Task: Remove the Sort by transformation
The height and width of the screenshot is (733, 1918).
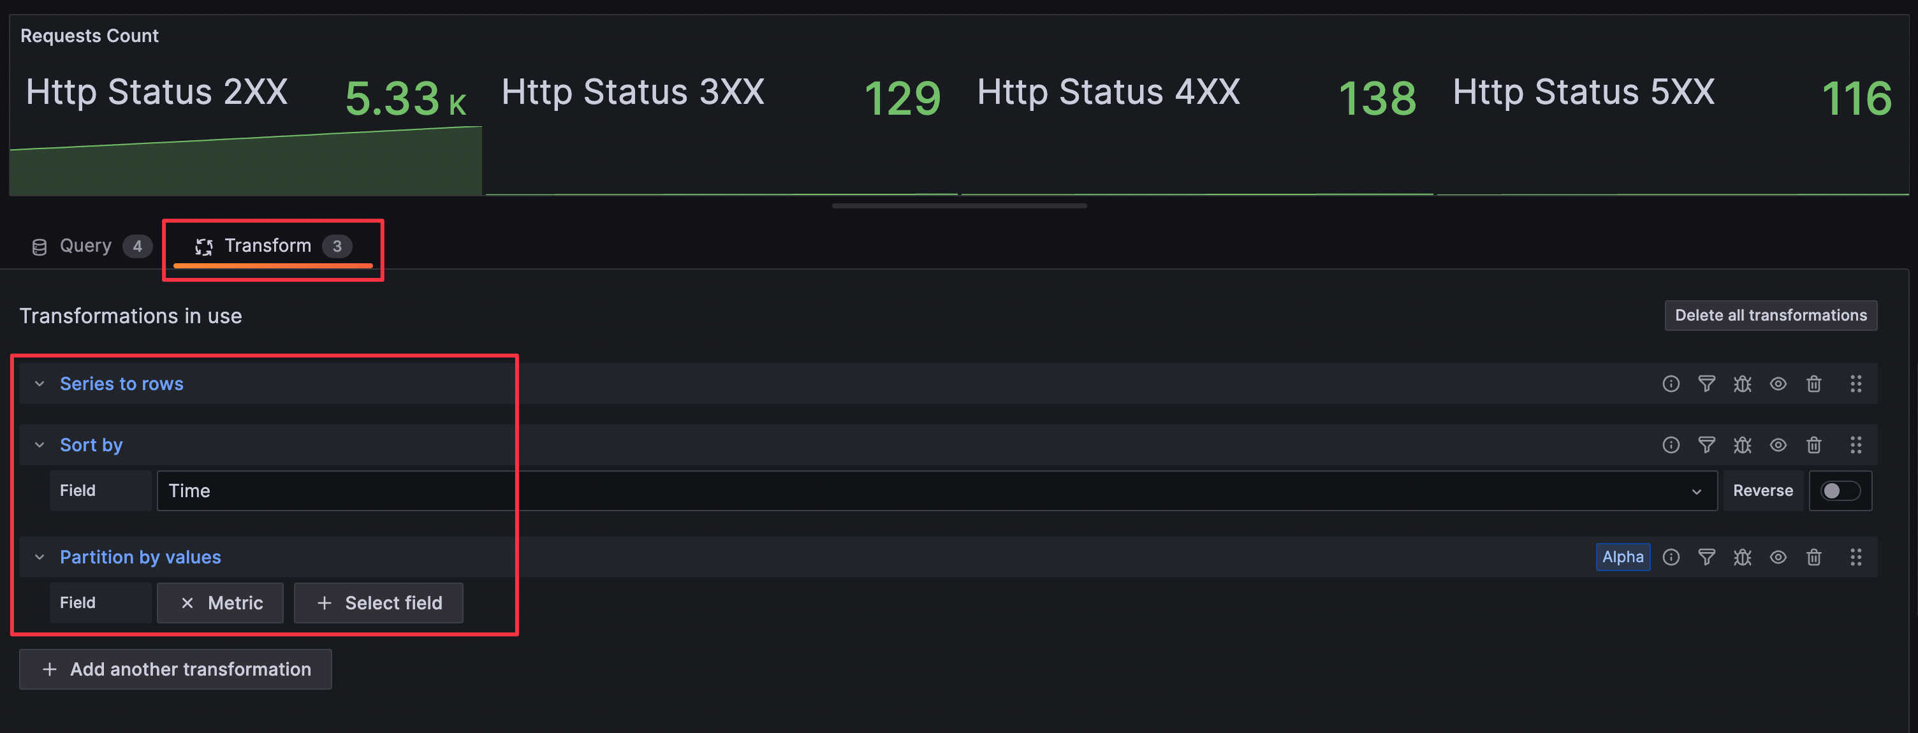Action: [1814, 445]
